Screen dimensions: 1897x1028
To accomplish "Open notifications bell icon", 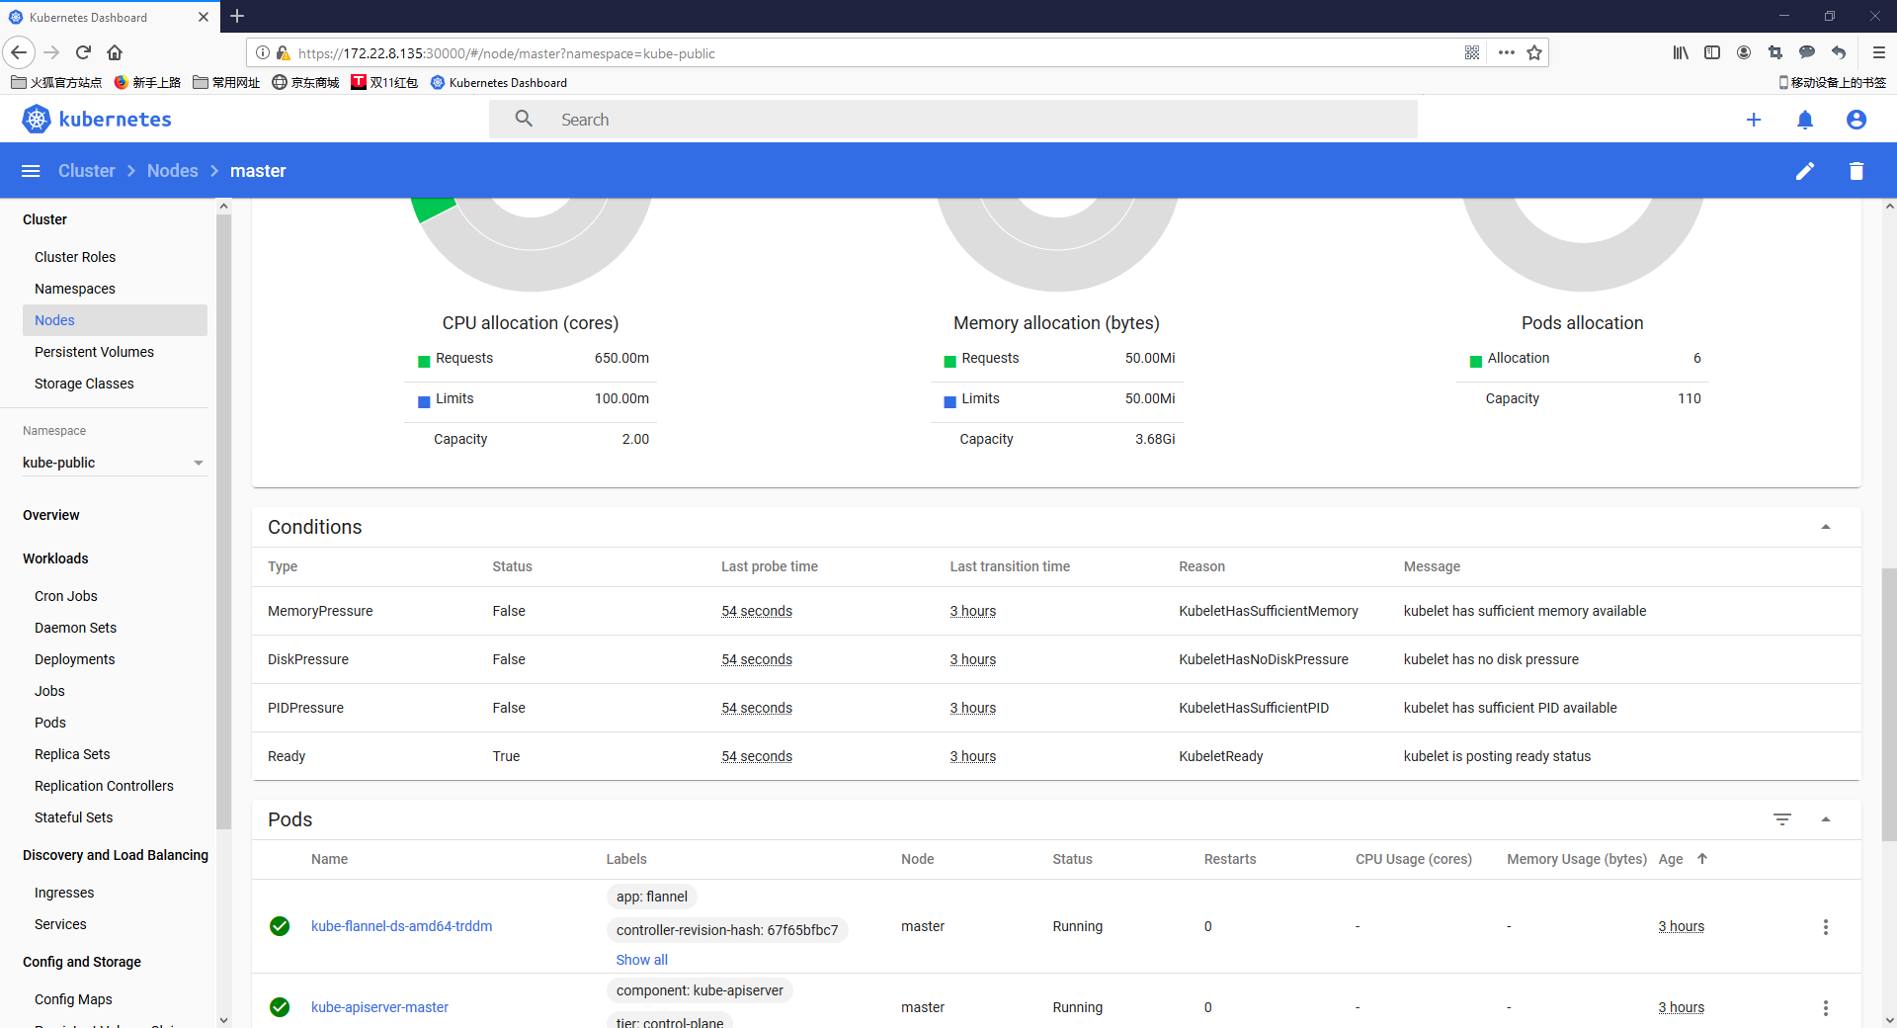I will coord(1804,120).
